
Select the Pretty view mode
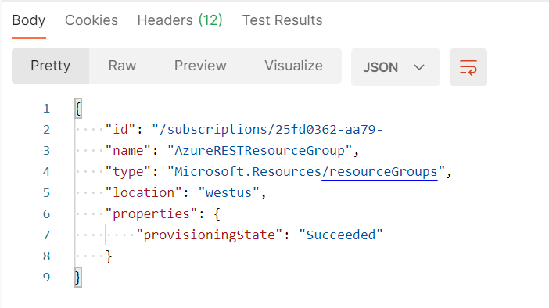point(50,66)
